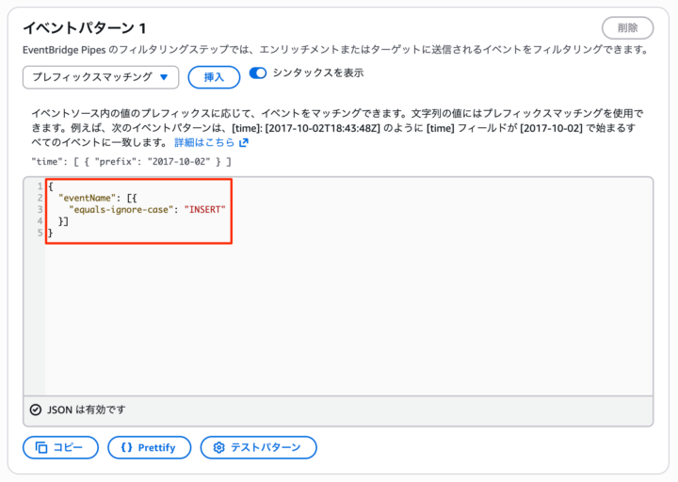
Task: Click line number 3 in the editor gutter
Action: click(x=39, y=209)
